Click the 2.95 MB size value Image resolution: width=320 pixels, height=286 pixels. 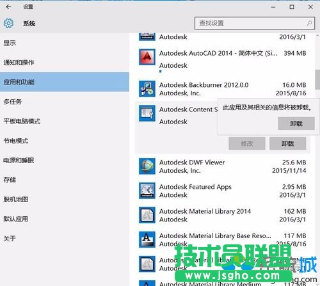294,187
